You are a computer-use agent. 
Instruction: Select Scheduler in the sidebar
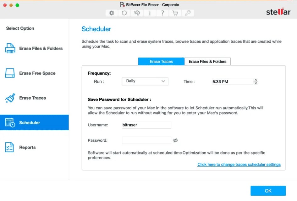(34, 122)
